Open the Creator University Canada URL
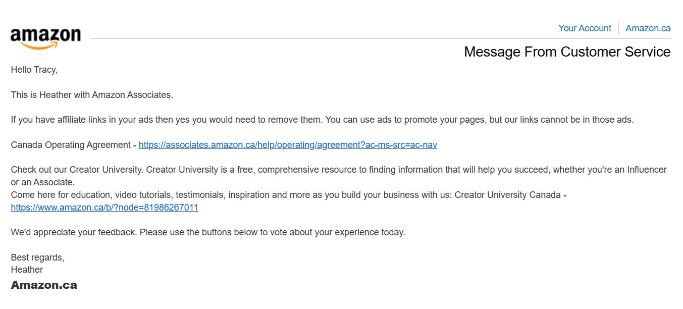The height and width of the screenshot is (309, 683). coord(104,208)
